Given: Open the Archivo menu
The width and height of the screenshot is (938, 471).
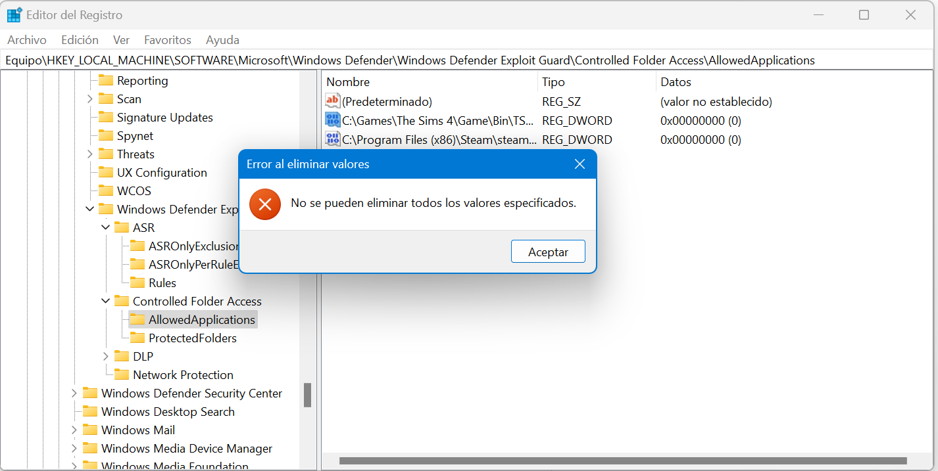Looking at the screenshot, I should click(x=27, y=40).
